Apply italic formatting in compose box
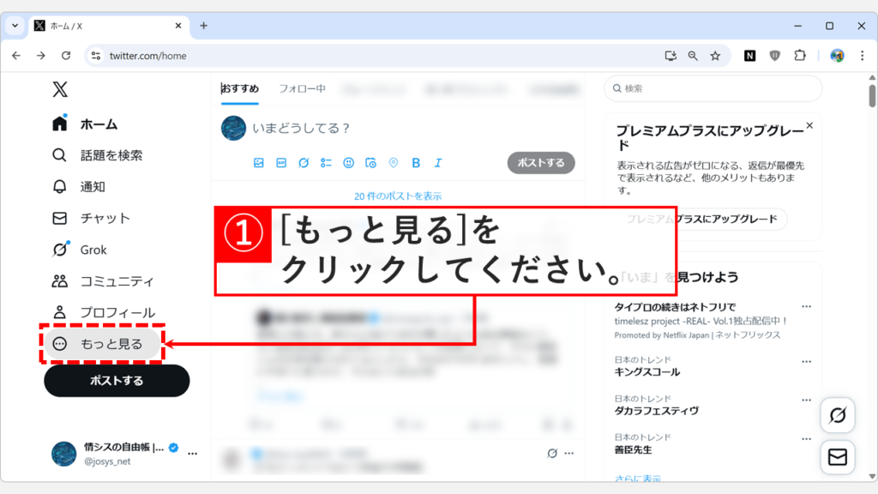 (x=438, y=163)
